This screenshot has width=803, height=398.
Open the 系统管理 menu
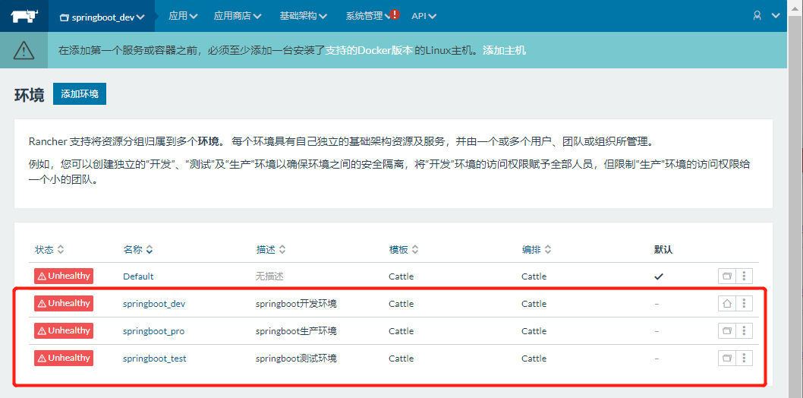369,16
